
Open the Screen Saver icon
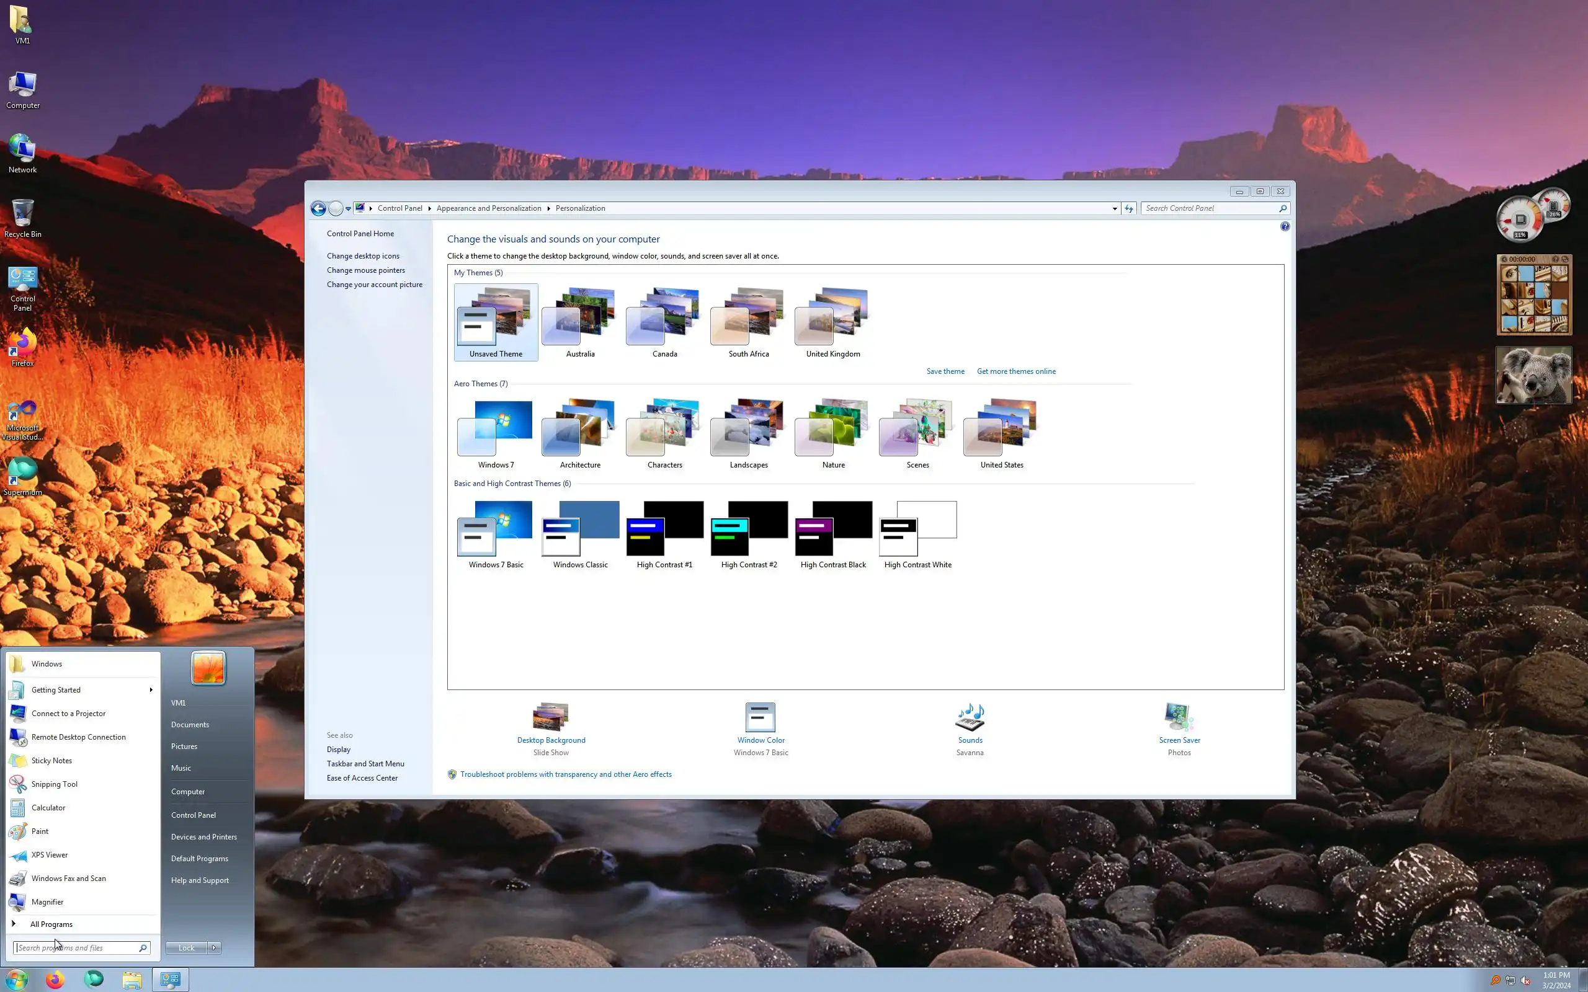[x=1179, y=717]
